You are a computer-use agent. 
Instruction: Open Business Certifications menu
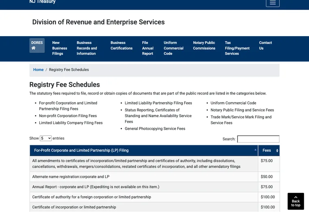point(122,46)
